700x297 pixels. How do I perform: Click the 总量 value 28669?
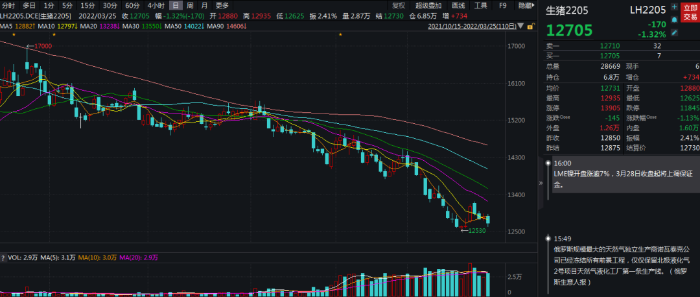[x=609, y=66]
